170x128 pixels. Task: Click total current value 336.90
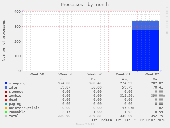pos(64,116)
